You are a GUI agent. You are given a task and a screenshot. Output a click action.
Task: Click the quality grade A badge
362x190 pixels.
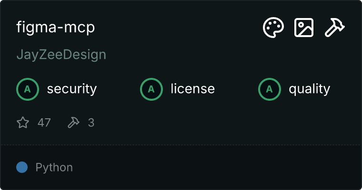point(270,89)
